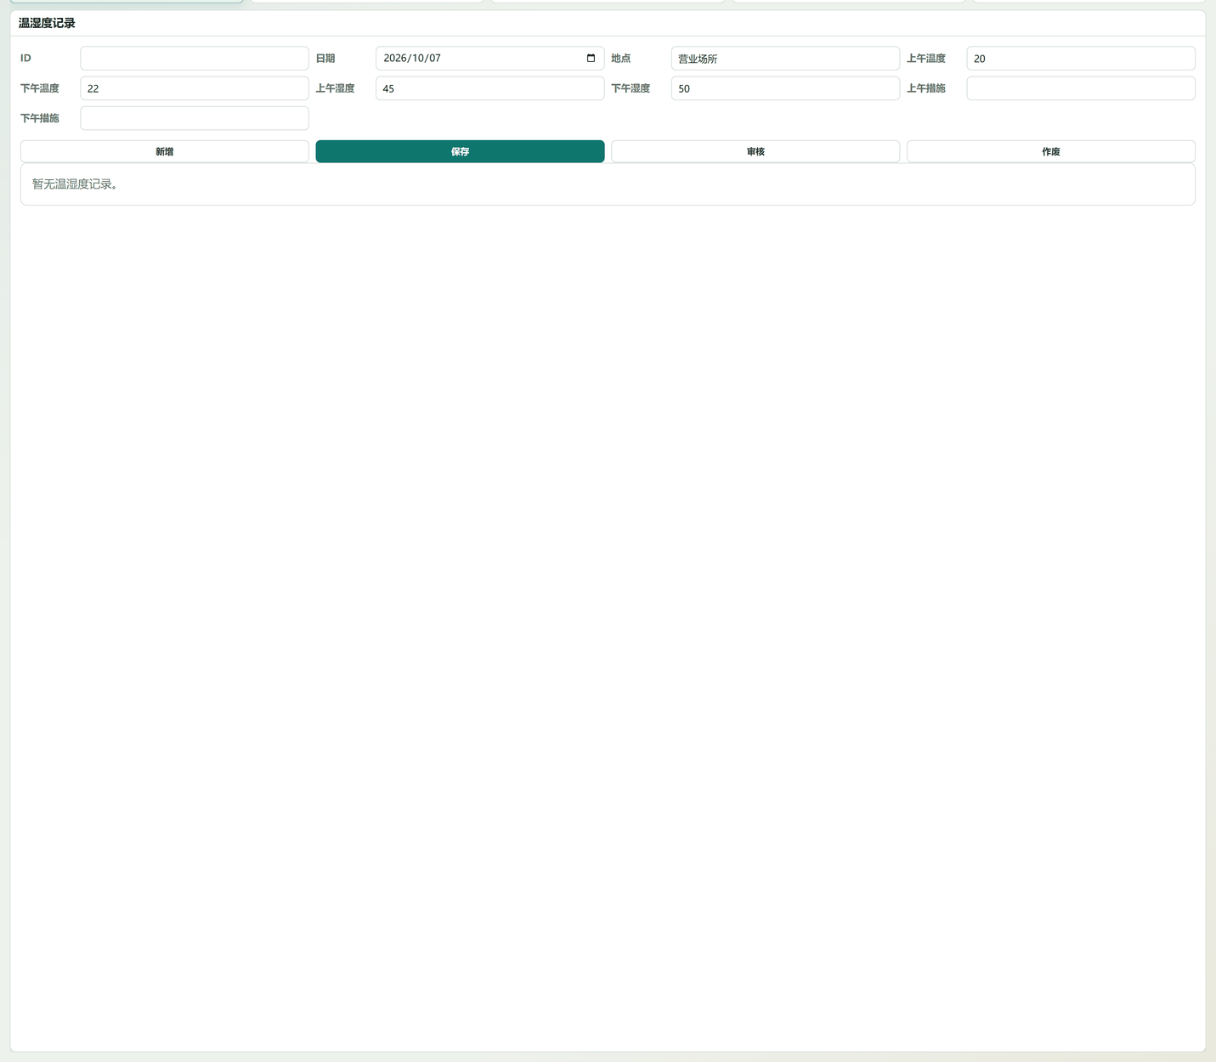
Task: Click the 审核 button
Action: click(755, 151)
